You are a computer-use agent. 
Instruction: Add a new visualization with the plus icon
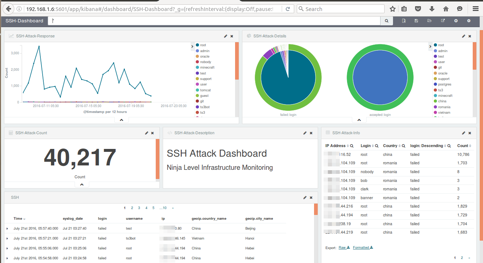coord(456,21)
